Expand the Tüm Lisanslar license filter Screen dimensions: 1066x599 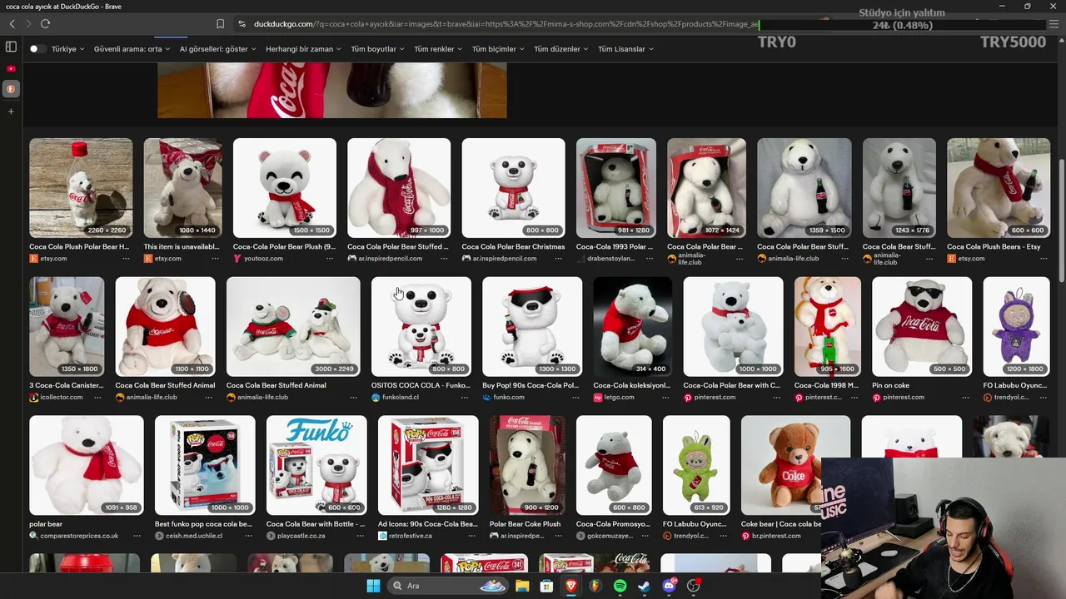(626, 49)
